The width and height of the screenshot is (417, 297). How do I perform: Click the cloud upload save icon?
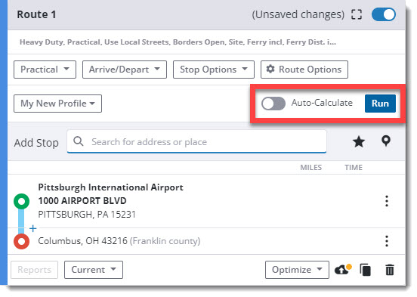pyautogui.click(x=343, y=270)
